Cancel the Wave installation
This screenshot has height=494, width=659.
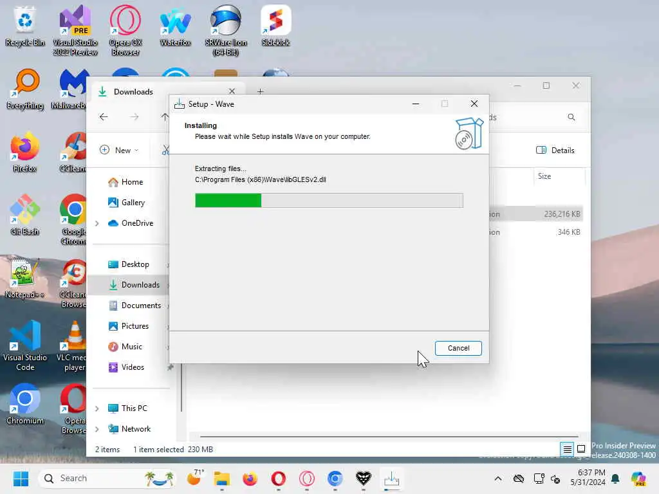point(458,348)
